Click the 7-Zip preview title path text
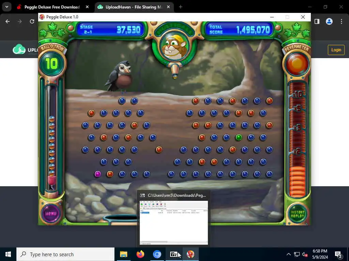The width and height of the screenshot is (349, 261). pyautogui.click(x=177, y=195)
